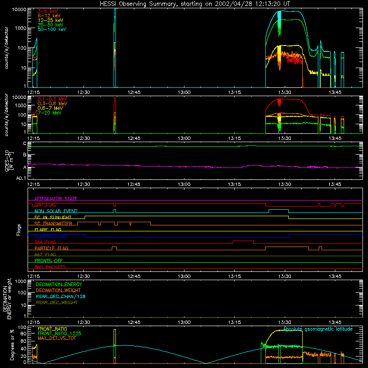Click the 13:15 time label under Flags panel
This screenshot has height=368, width=368.
[235, 276]
